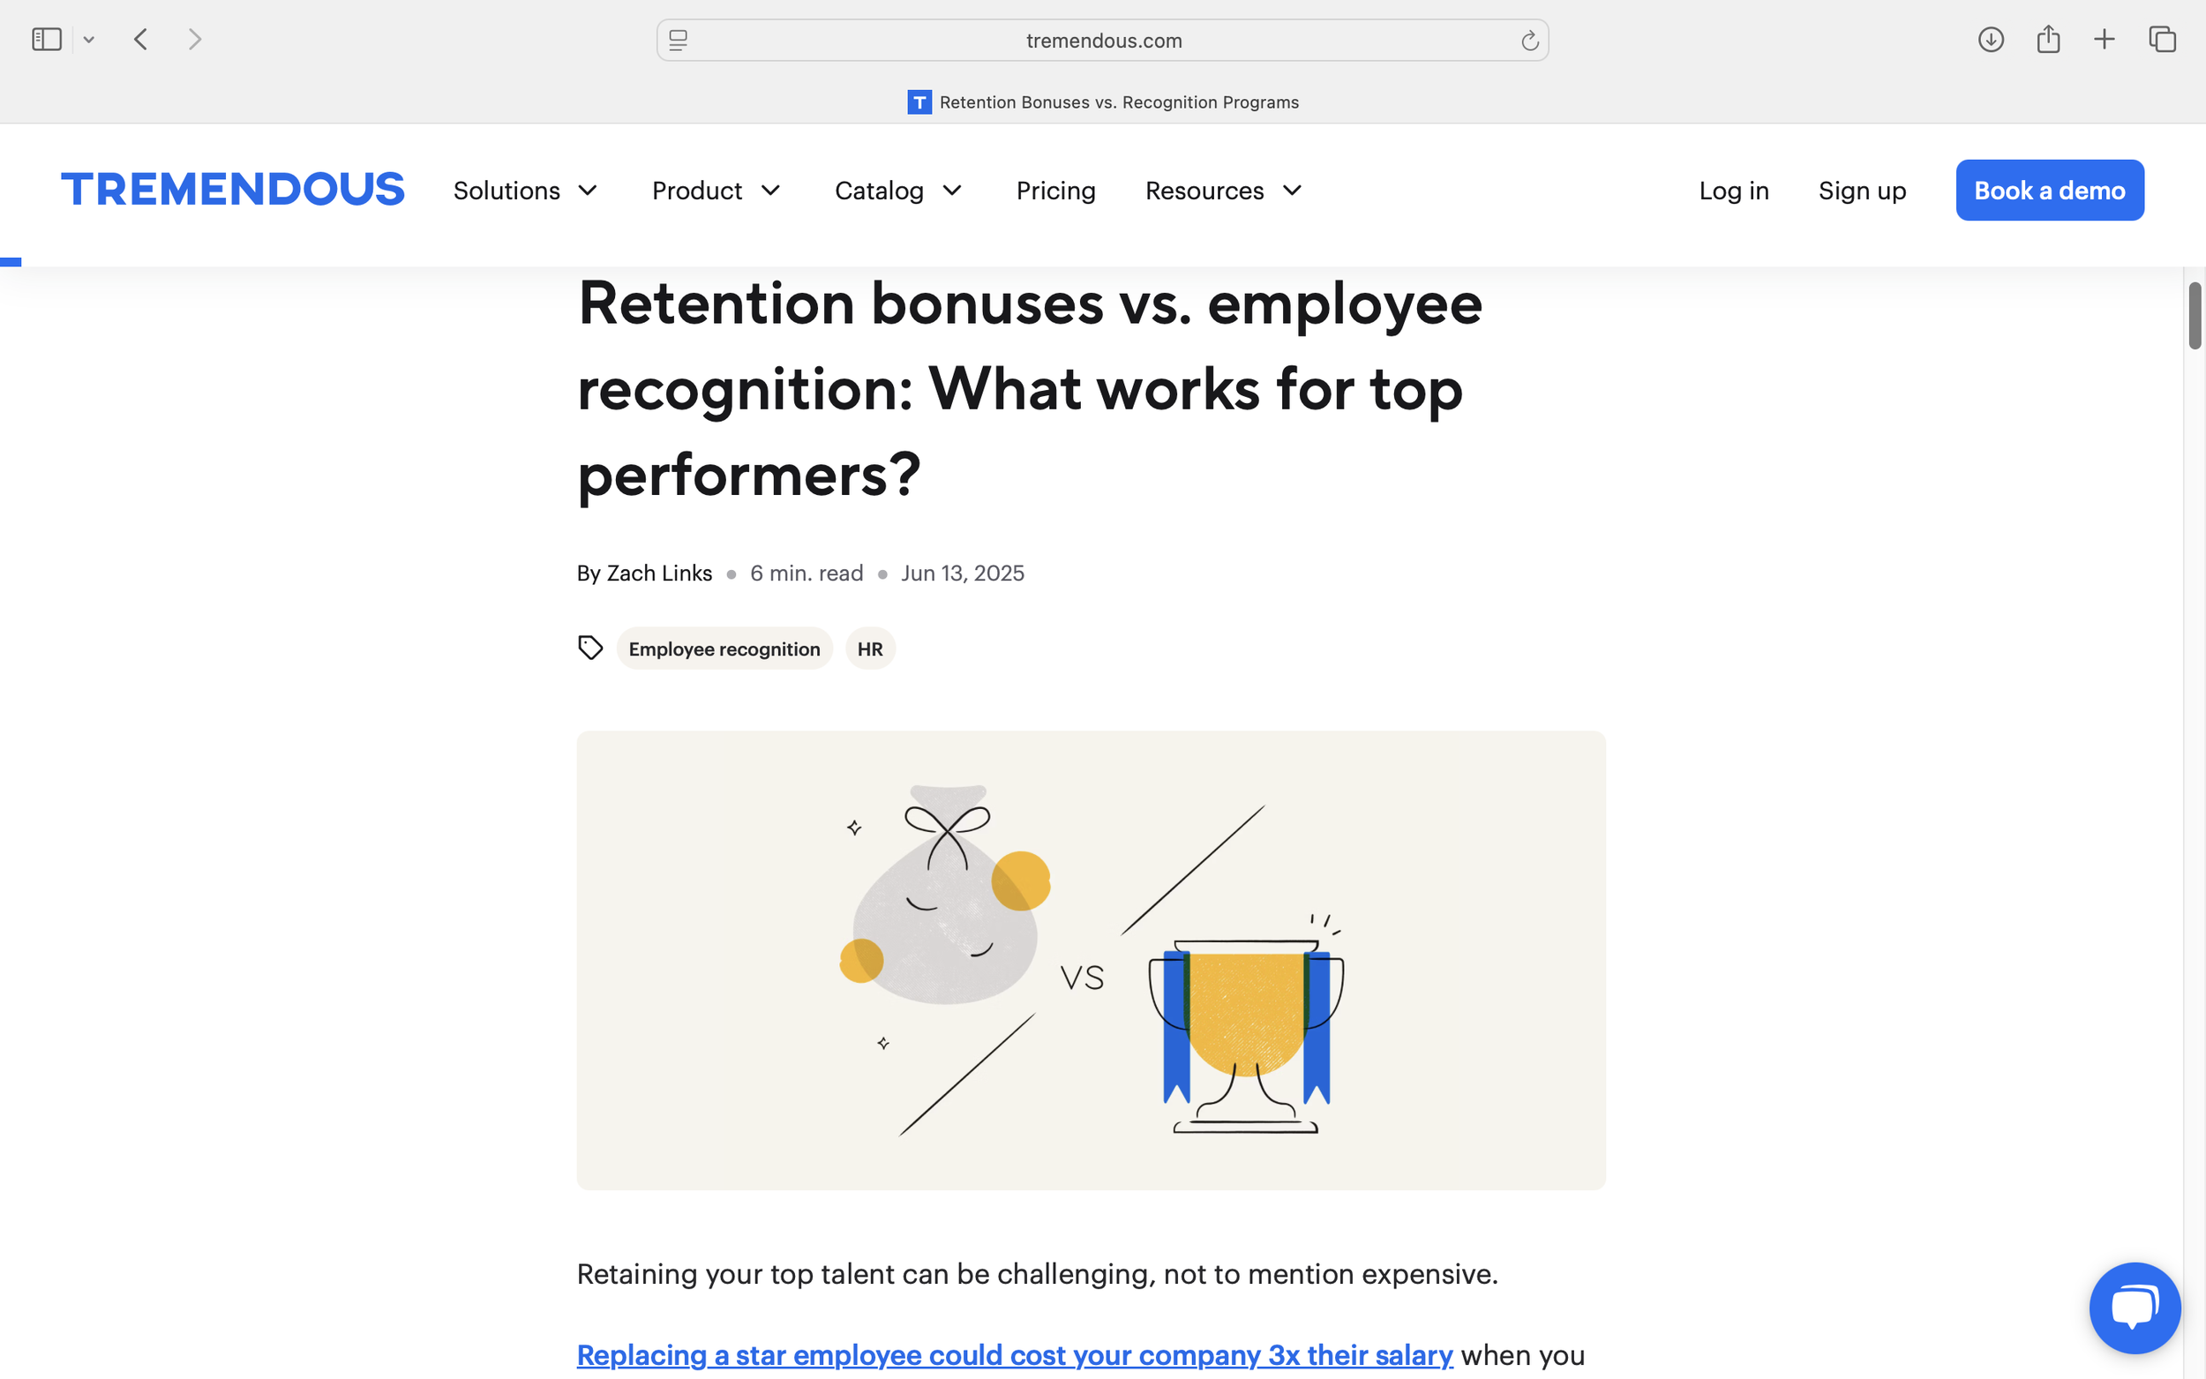Image resolution: width=2206 pixels, height=1379 pixels.
Task: Click the 6 min. read text
Action: tap(807, 573)
